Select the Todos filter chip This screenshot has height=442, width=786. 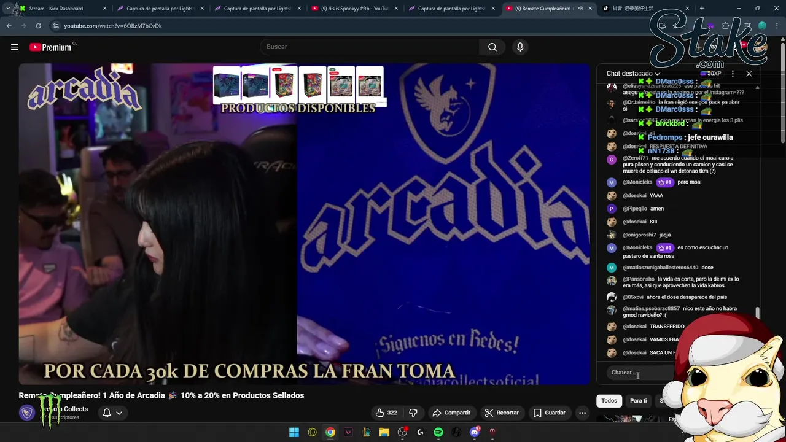[x=609, y=401]
